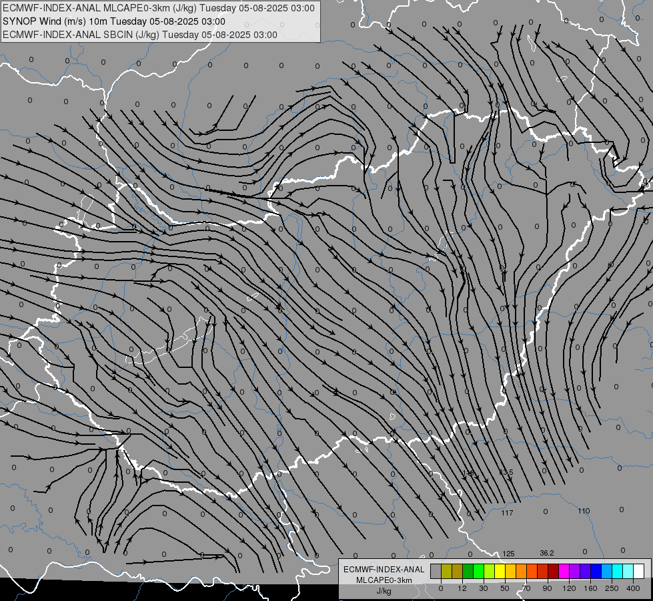653x601 pixels.
Task: Click the legend tick label 120
Action: point(569,588)
